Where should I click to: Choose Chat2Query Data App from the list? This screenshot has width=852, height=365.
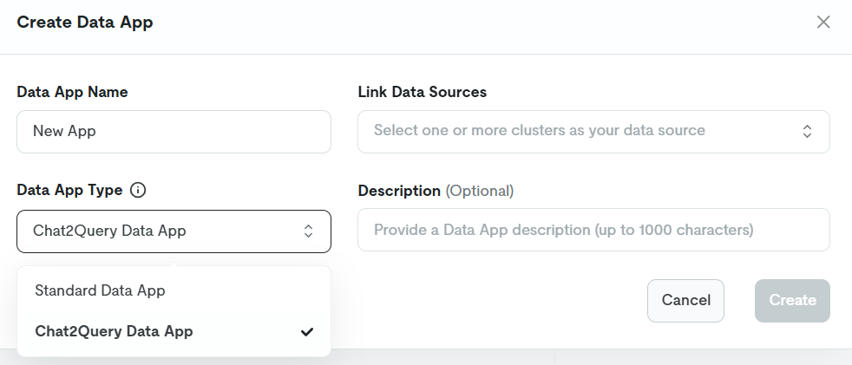click(x=114, y=331)
